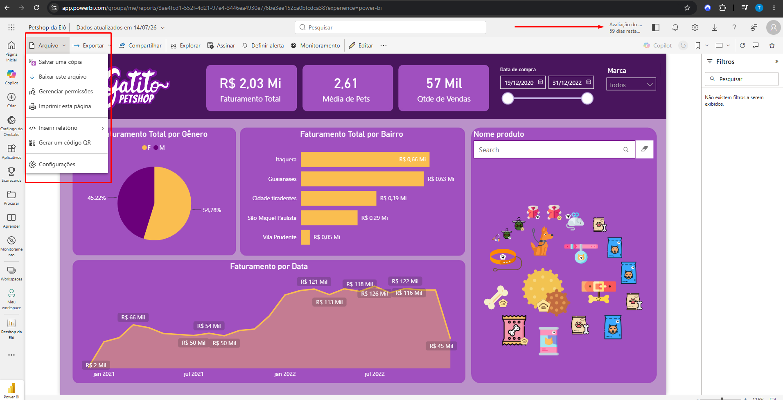Click the Editar button in toolbar
Screen dimensions: 783x400
[x=361, y=45]
